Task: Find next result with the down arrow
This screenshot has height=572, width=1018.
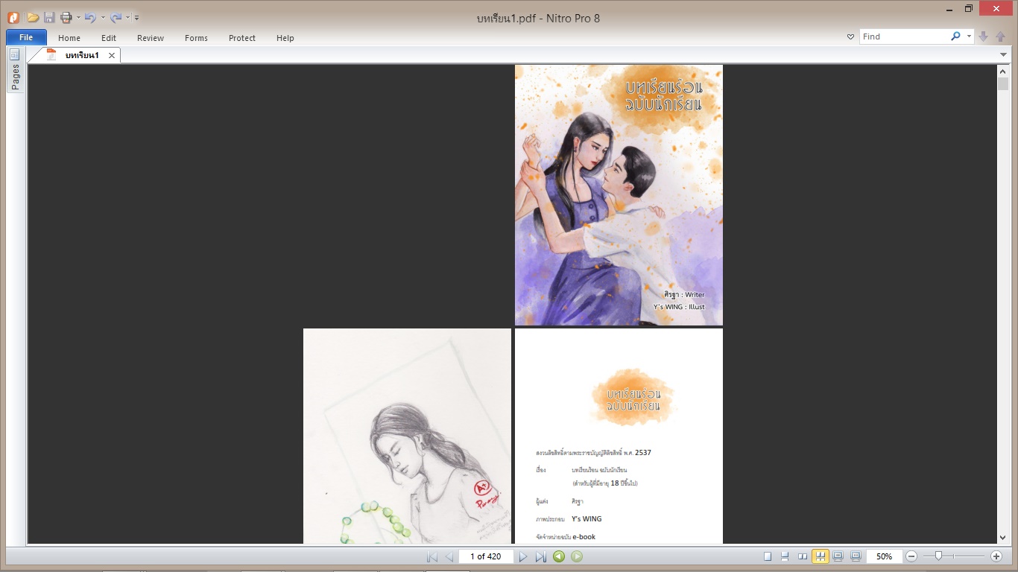Action: pyautogui.click(x=984, y=36)
